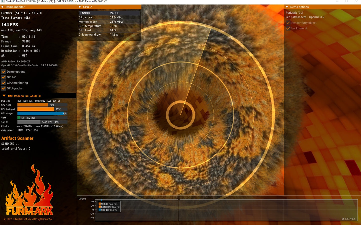361x225 pixels.
Task: Select the Chip power draw row in GPU-Z
Action: point(109,35)
